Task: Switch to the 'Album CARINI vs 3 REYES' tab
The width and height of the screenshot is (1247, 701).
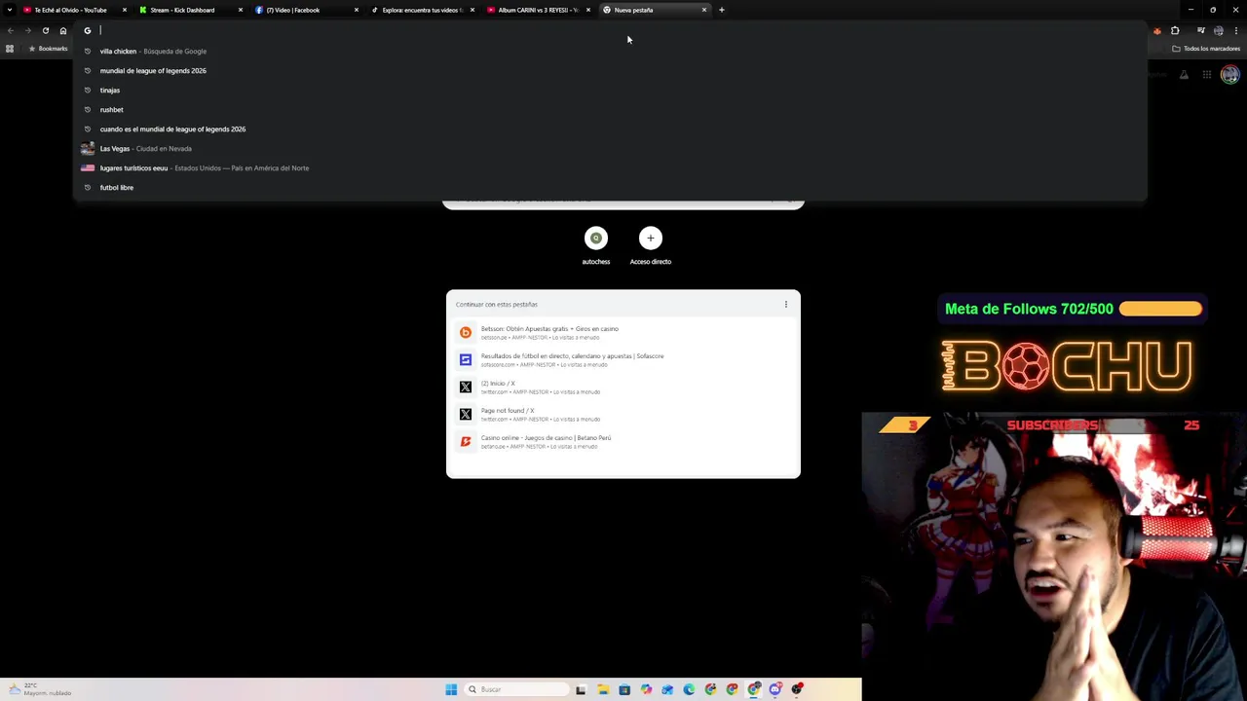Action: pos(538,10)
